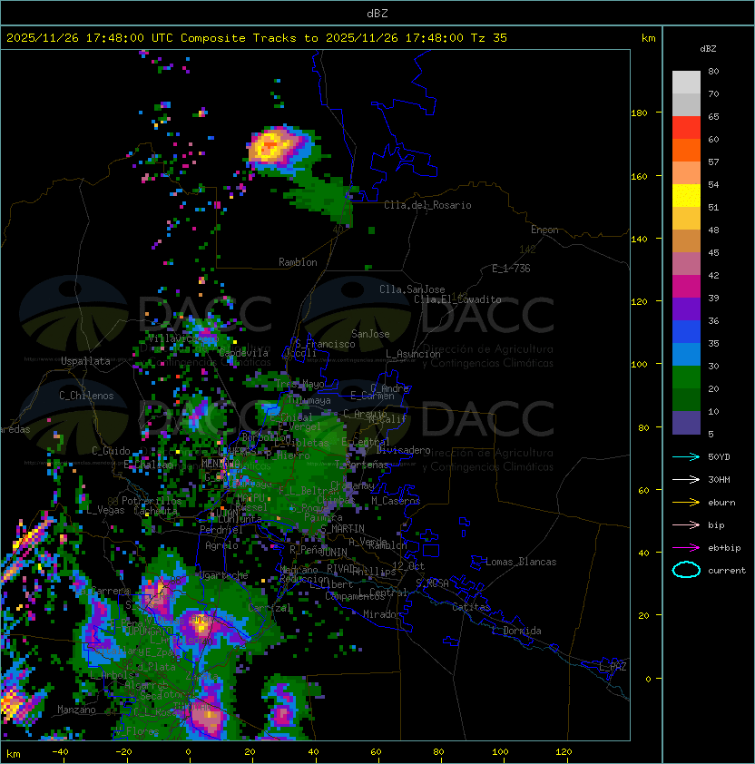Click the 'S_MARTIN' map label

coord(343,529)
